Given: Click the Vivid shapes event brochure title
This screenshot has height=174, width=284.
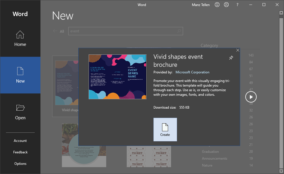Looking at the screenshot, I should pos(178,61).
